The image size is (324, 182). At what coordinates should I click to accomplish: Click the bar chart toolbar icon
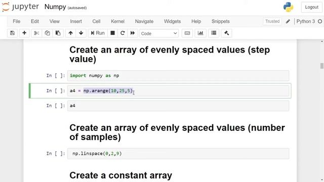(x=200, y=33)
